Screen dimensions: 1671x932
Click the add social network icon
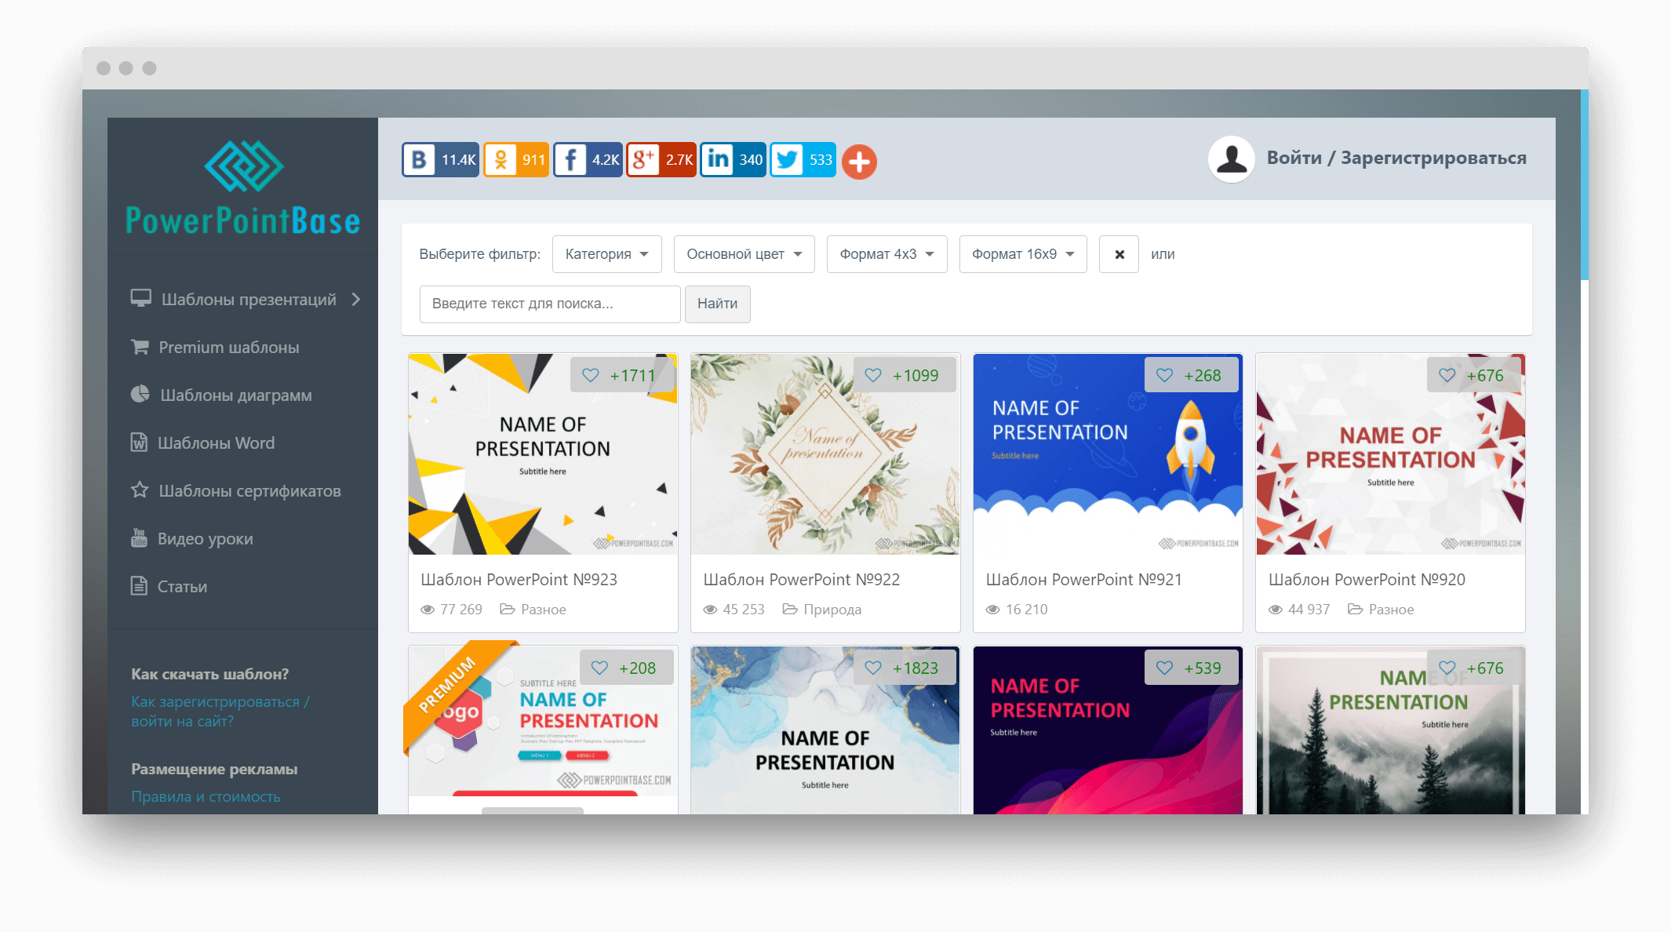[x=860, y=158]
